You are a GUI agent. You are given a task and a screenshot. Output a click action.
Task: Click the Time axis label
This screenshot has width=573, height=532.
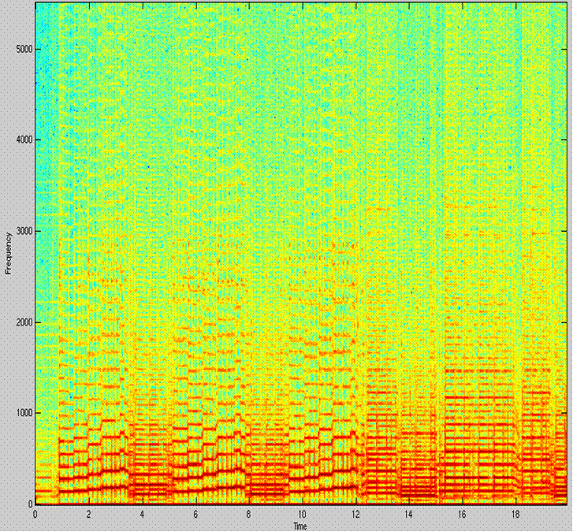[x=300, y=526]
